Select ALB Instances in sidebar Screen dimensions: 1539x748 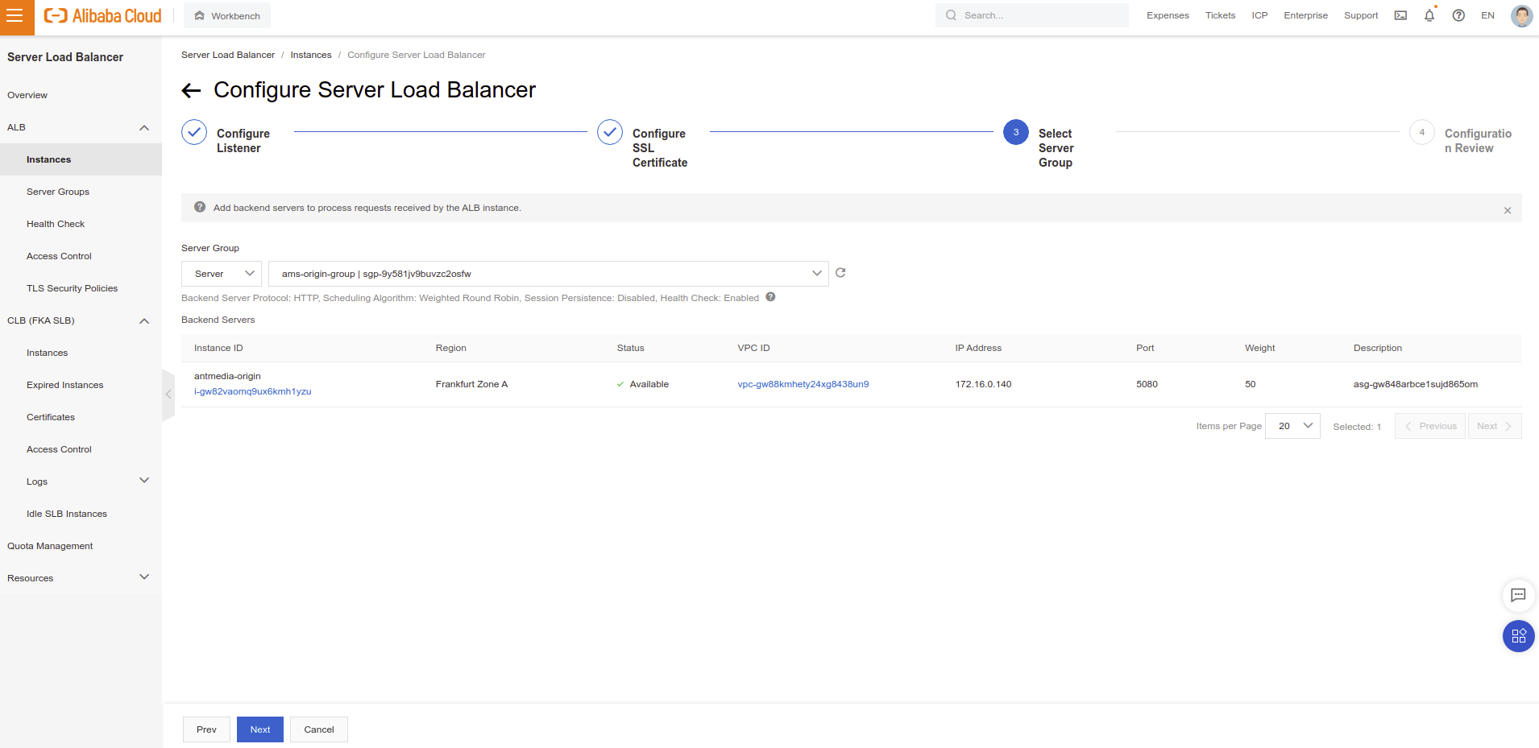[x=81, y=159]
